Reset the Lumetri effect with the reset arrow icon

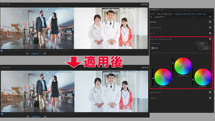tap(210, 17)
